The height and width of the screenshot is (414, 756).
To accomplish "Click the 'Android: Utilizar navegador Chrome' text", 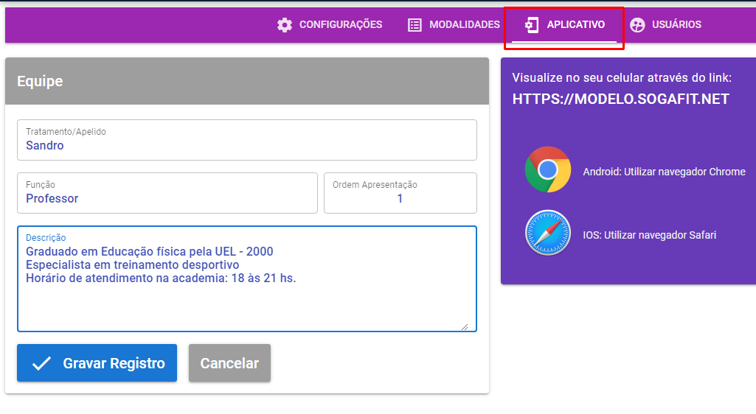I will (x=664, y=172).
